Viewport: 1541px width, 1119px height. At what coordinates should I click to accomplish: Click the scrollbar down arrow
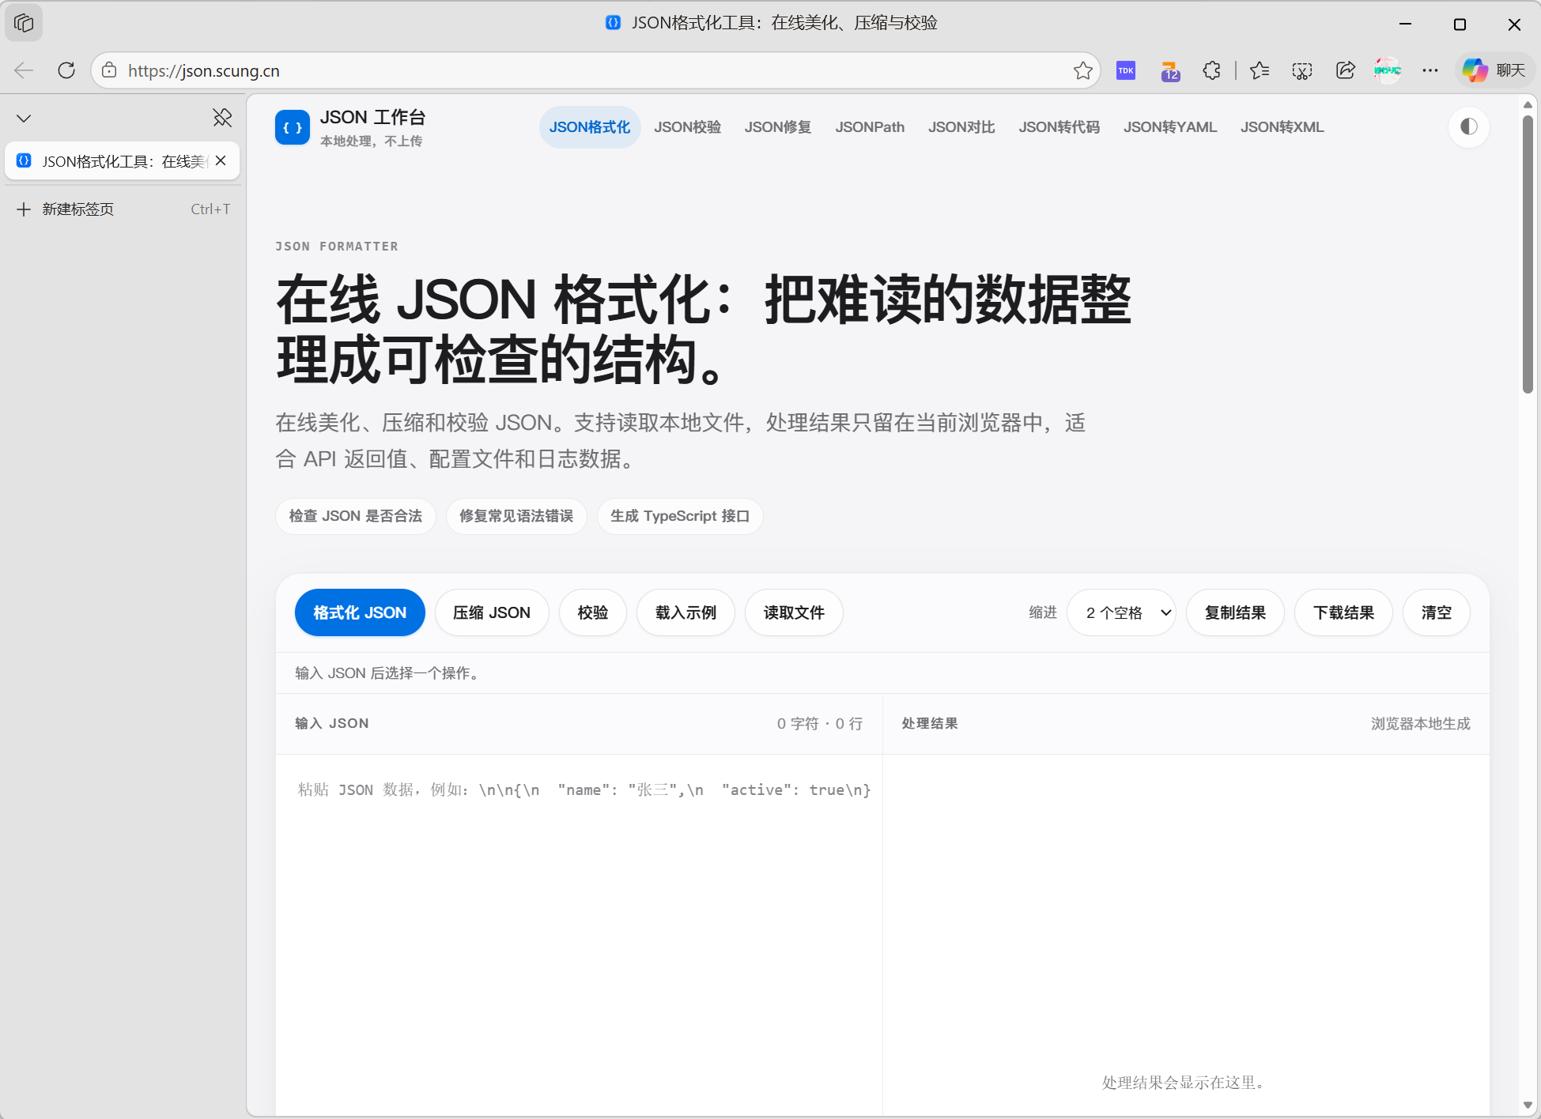[1528, 1105]
